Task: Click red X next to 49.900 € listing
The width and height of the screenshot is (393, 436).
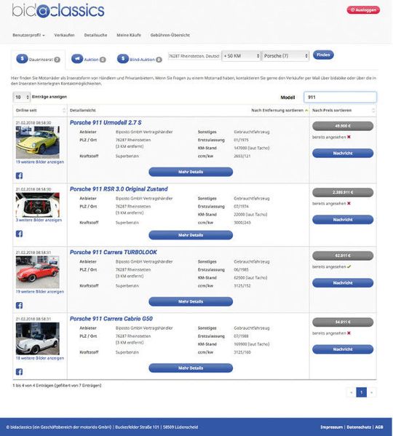Action: [349, 137]
